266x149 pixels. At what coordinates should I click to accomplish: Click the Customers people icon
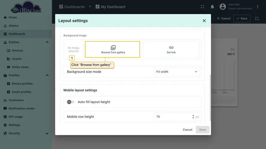[x=5, y=100]
